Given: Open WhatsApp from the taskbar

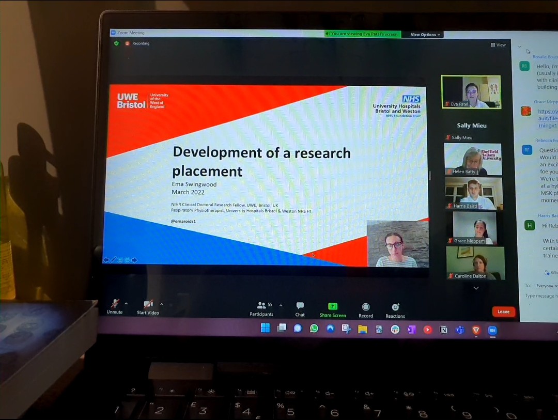Looking at the screenshot, I should (x=314, y=328).
